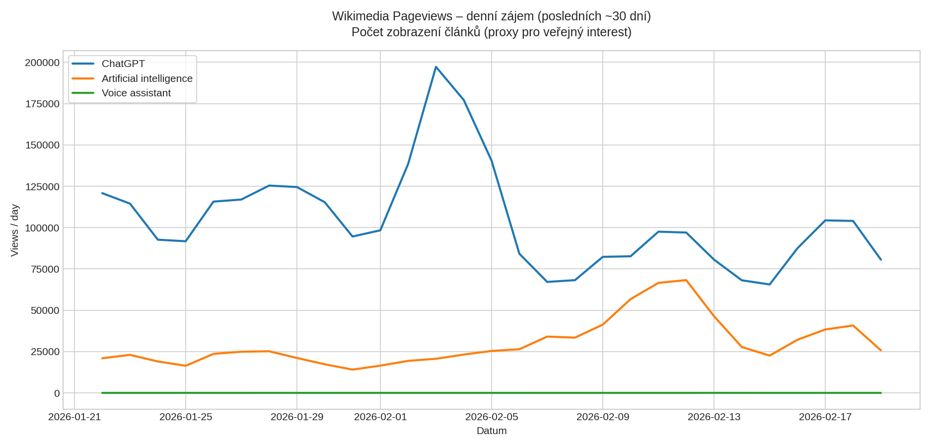The image size is (931, 447).
Task: Select the chart title mentioning Wikimedia Pageviews
Action: click(x=492, y=15)
